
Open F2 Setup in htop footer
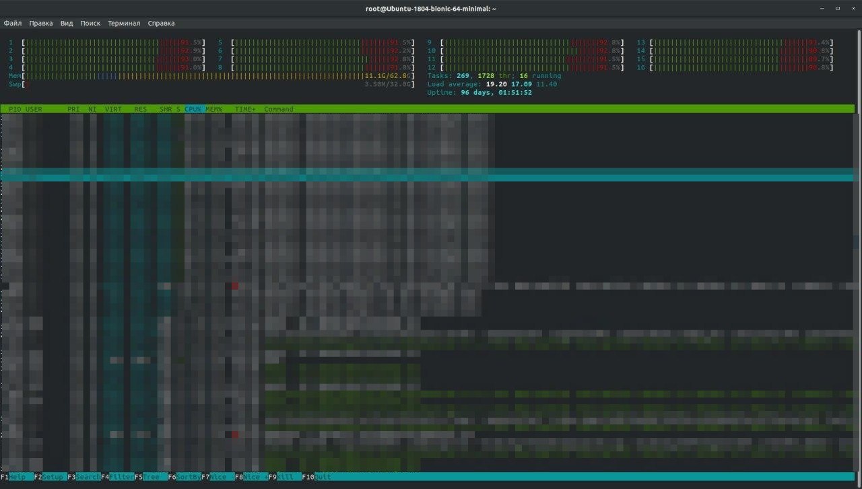[51, 477]
